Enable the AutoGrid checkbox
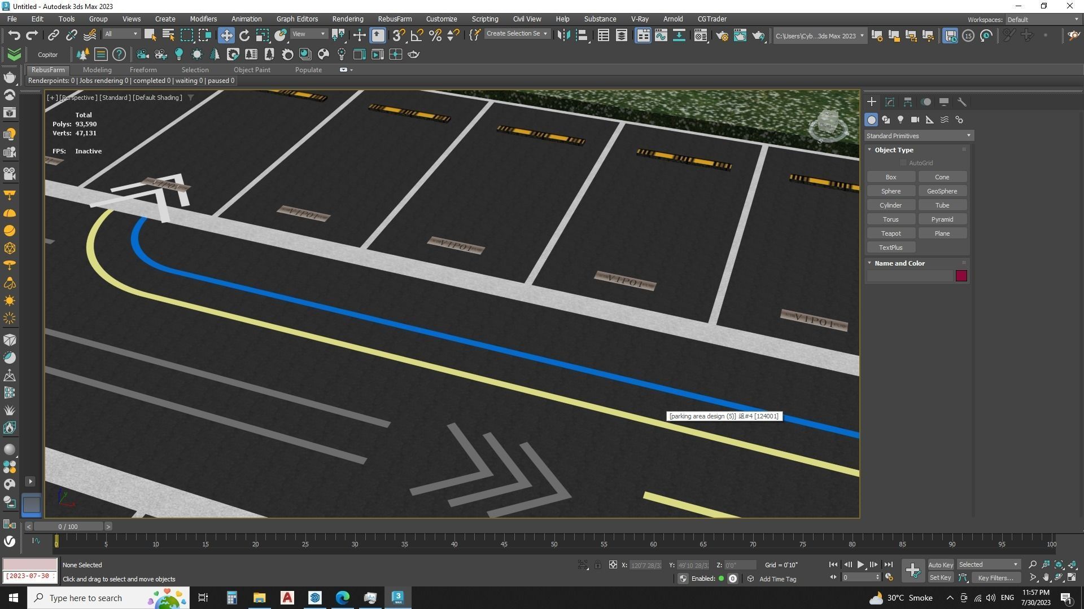 click(x=903, y=163)
